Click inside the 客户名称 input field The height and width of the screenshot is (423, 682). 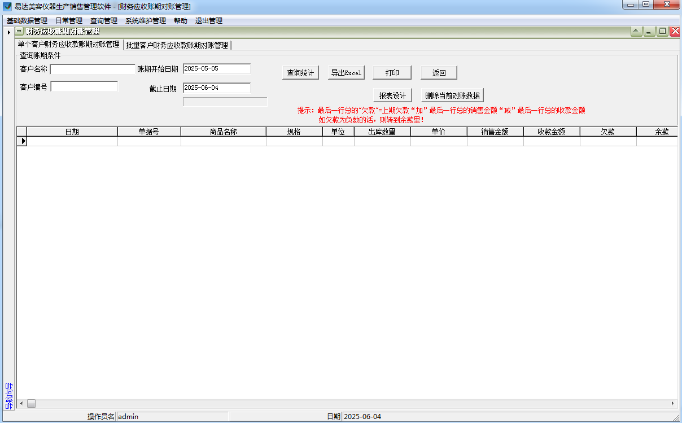pos(92,68)
